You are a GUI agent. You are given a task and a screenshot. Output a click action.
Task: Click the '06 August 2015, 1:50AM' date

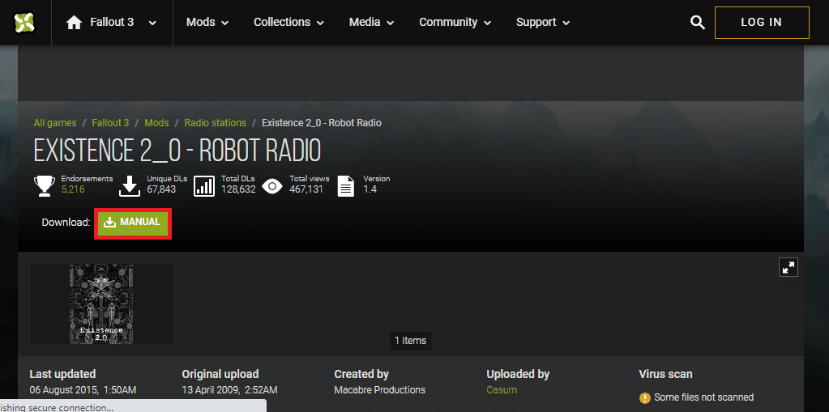point(83,390)
